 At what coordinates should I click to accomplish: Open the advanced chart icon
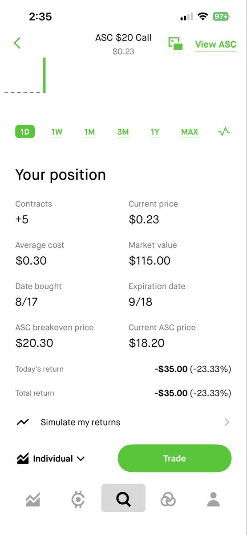[x=224, y=132]
